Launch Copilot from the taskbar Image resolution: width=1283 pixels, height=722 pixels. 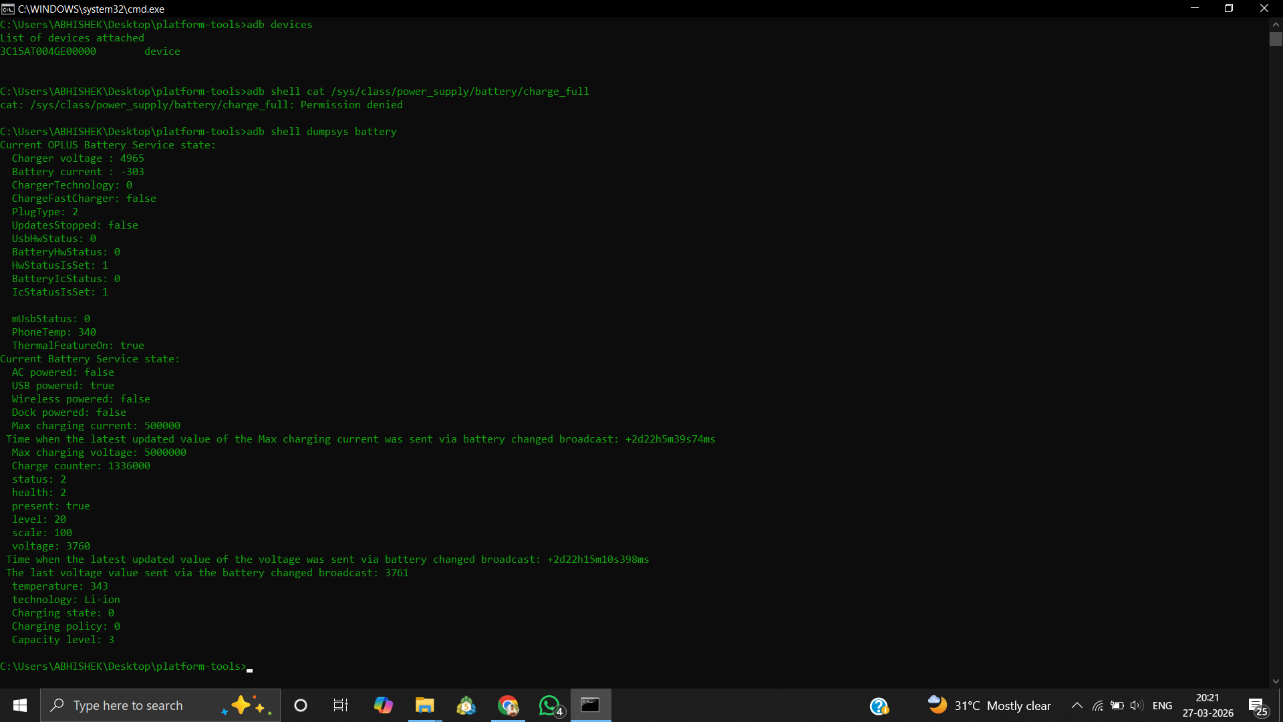[383, 705]
